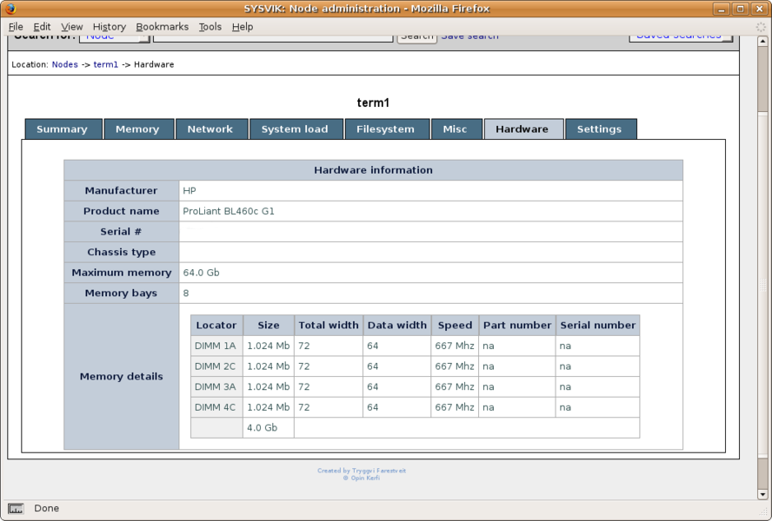Viewport: 772px width, 521px height.
Task: Open the Saved searches dropdown
Action: [681, 37]
